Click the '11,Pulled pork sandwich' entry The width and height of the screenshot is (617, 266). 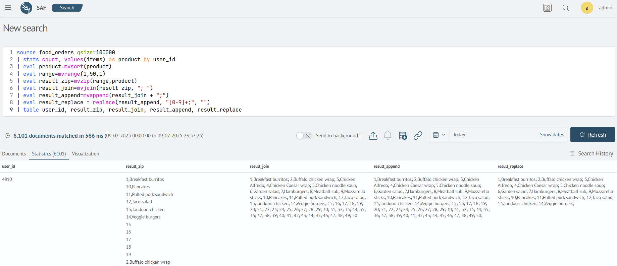(150, 194)
